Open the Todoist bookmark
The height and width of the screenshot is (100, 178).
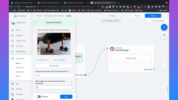(82, 11)
